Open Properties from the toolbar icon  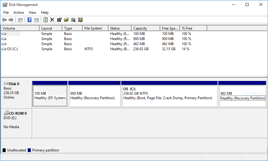click(x=59, y=20)
